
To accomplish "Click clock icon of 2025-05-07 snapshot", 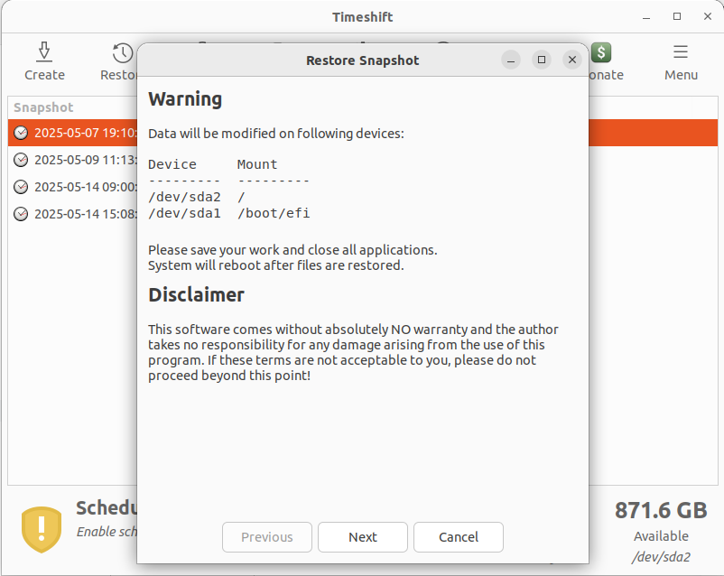I will pyautogui.click(x=21, y=133).
